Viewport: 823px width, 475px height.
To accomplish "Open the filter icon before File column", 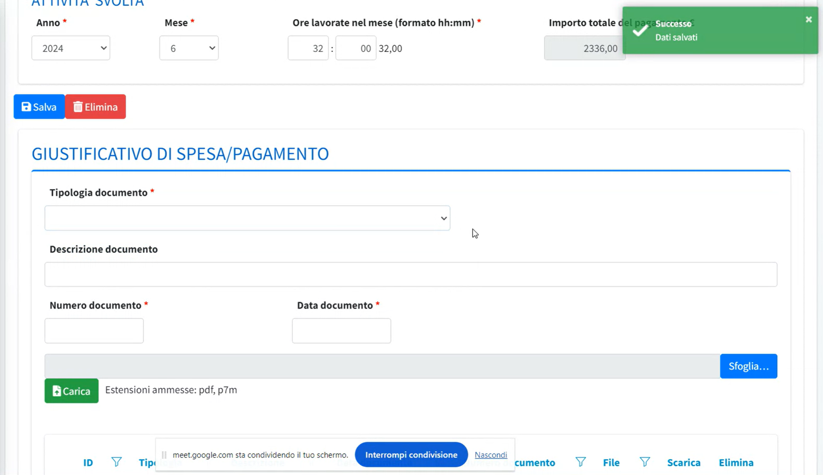I will tap(580, 462).
